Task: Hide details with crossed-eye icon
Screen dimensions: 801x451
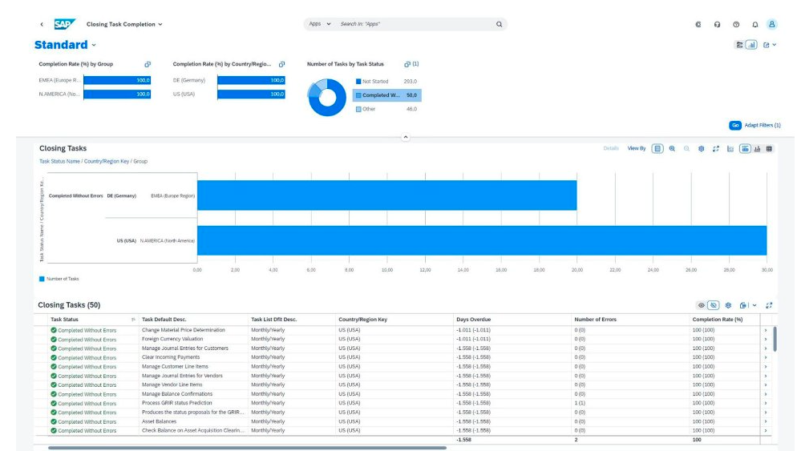Action: (x=714, y=305)
